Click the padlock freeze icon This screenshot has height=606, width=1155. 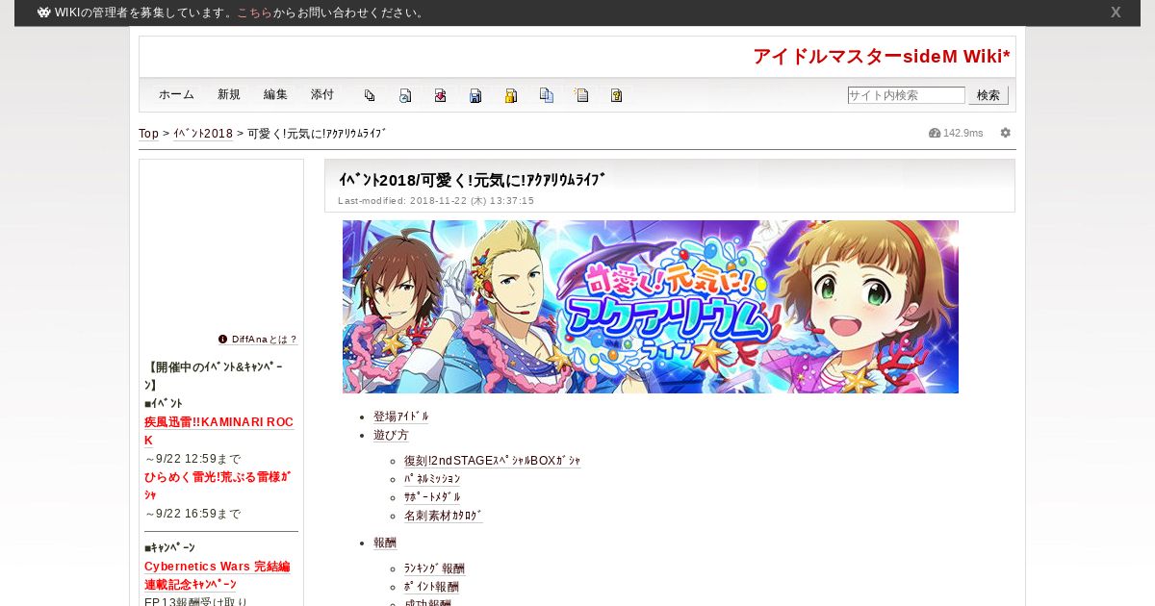511,95
